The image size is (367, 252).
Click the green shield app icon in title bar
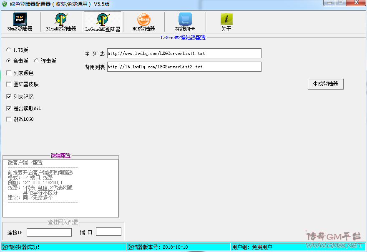(x=5, y=3)
